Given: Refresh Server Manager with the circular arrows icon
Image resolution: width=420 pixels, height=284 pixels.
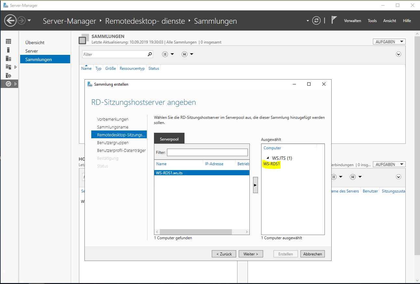Looking at the screenshot, I should pos(316,20).
